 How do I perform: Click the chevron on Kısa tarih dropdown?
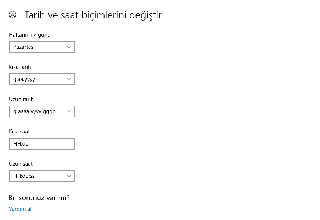69,79
